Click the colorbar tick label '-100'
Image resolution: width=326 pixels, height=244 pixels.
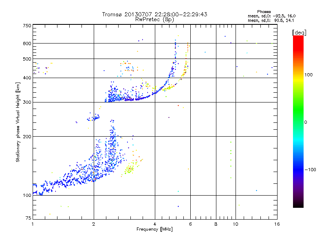(310, 170)
